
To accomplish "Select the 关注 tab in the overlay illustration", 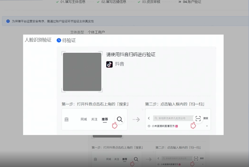I will [x=94, y=119].
